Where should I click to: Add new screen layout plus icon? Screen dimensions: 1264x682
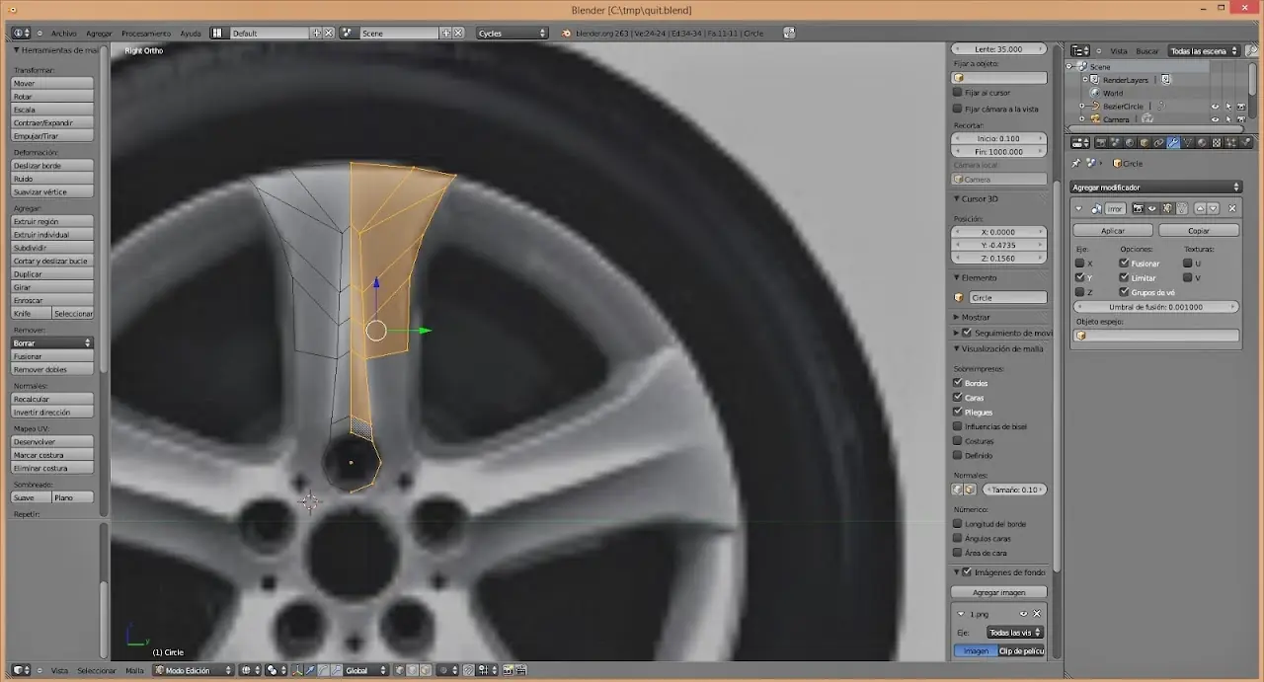[316, 33]
